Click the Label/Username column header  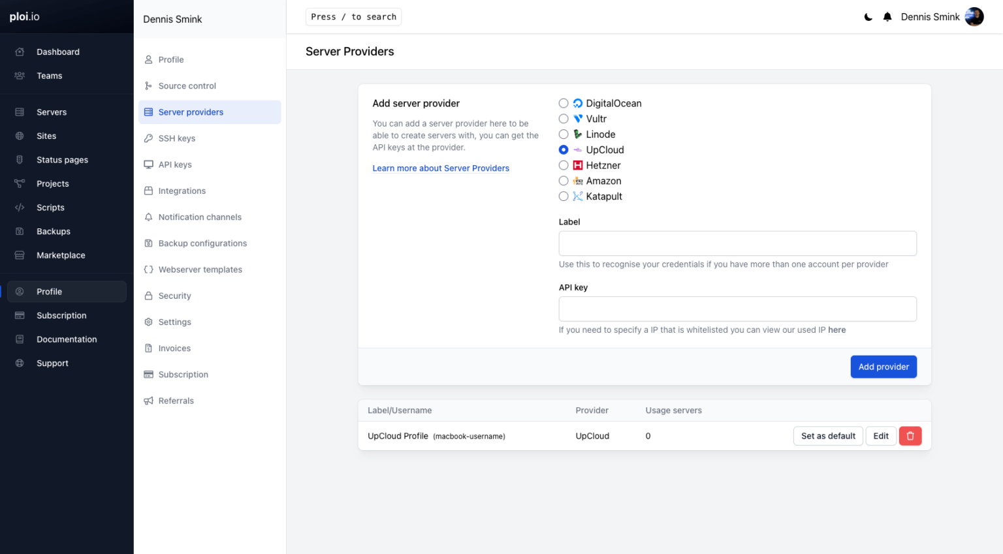(400, 410)
